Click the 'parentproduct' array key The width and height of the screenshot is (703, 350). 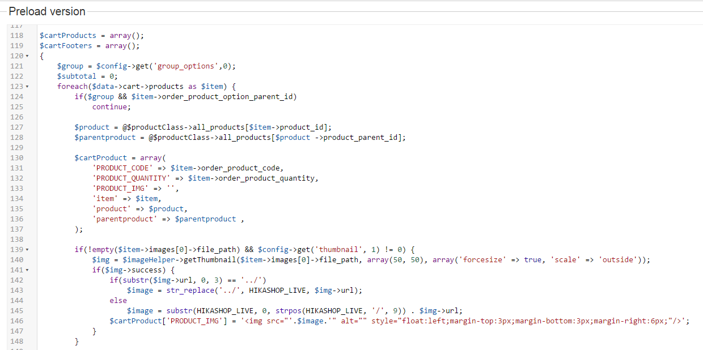125,219
